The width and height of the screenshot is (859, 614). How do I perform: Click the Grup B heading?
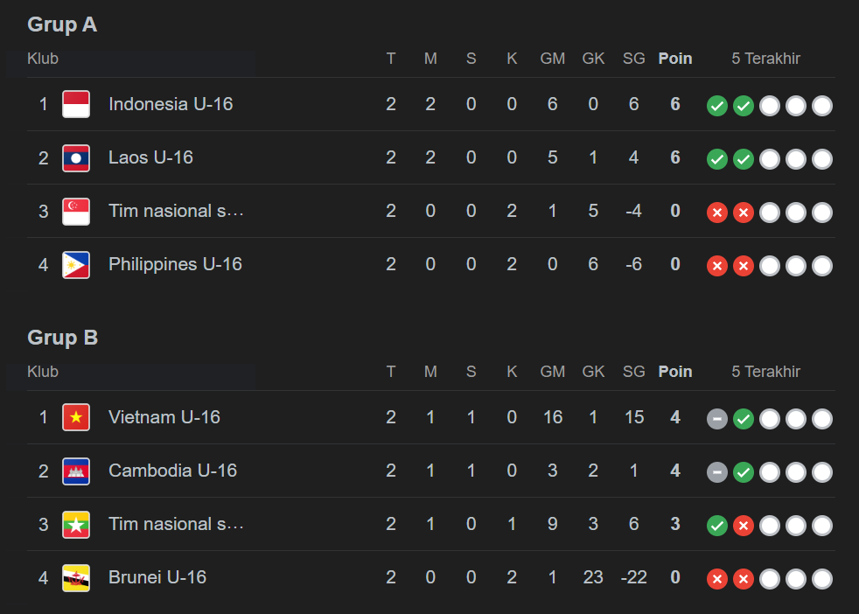62,338
